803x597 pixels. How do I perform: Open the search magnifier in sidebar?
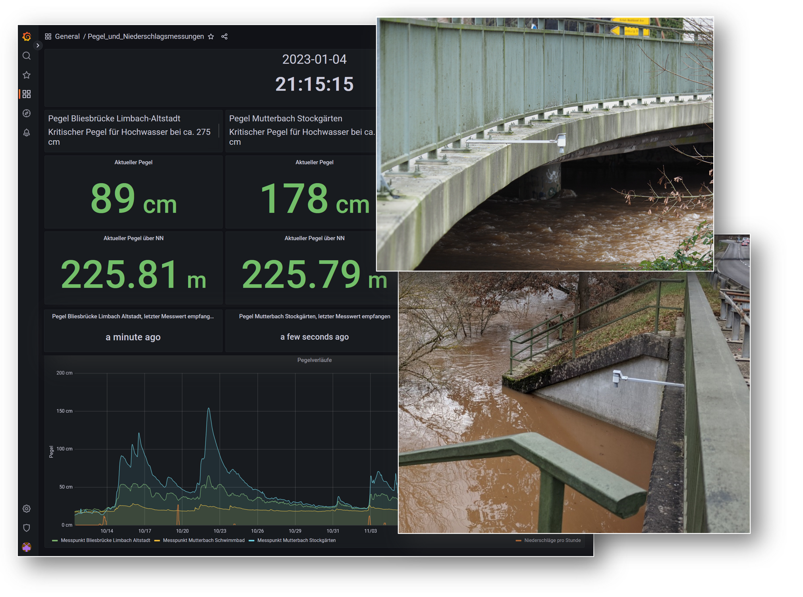[27, 56]
